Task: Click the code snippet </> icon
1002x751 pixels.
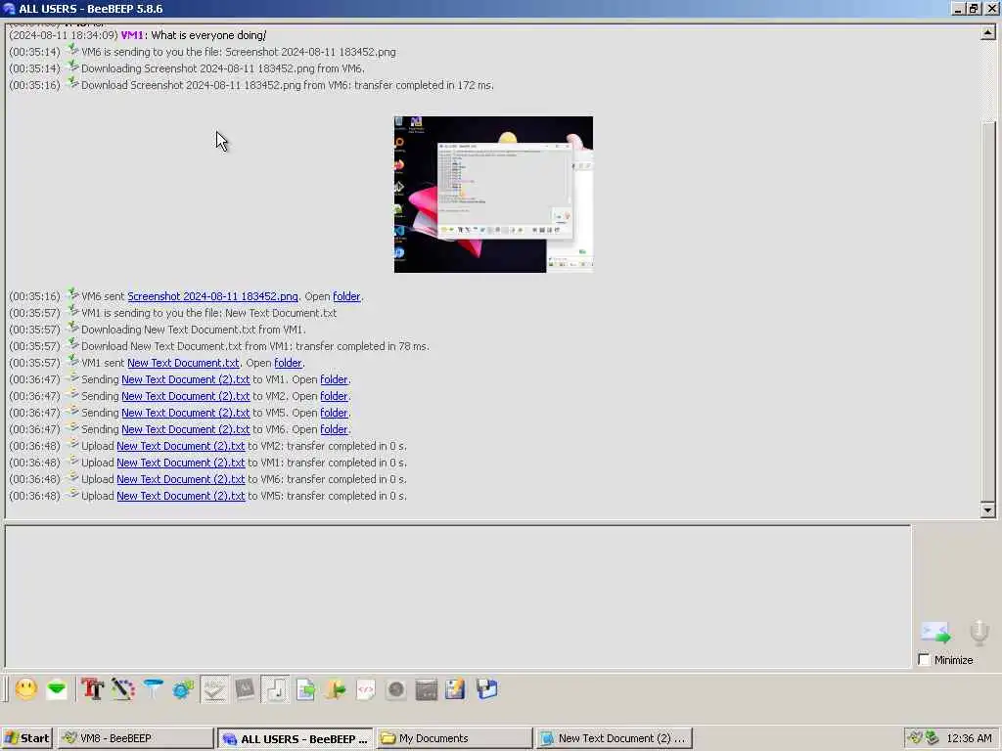Action: click(366, 689)
